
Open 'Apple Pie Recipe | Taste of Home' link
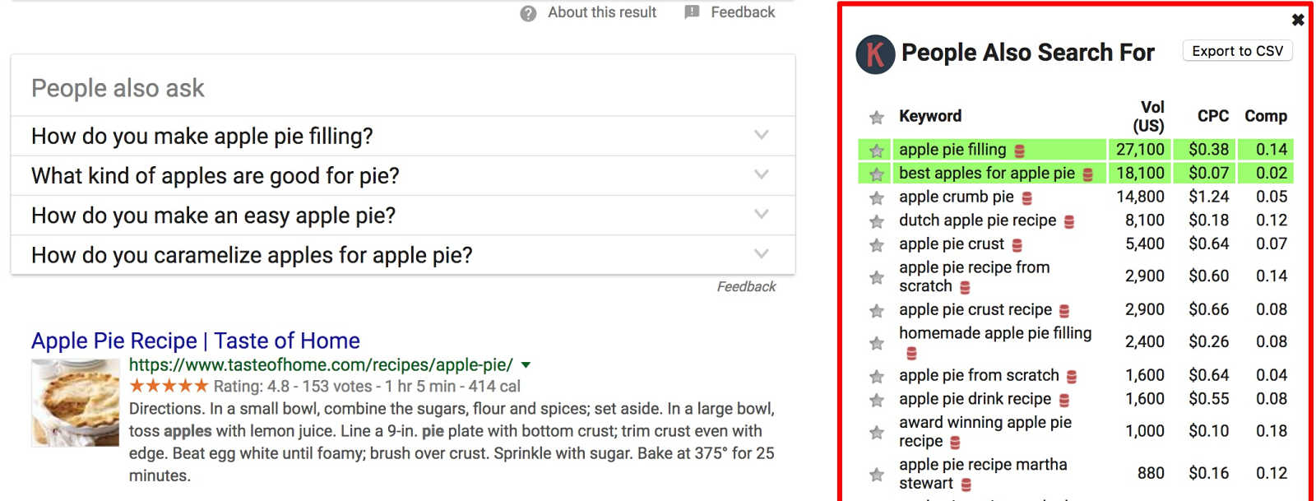196,341
